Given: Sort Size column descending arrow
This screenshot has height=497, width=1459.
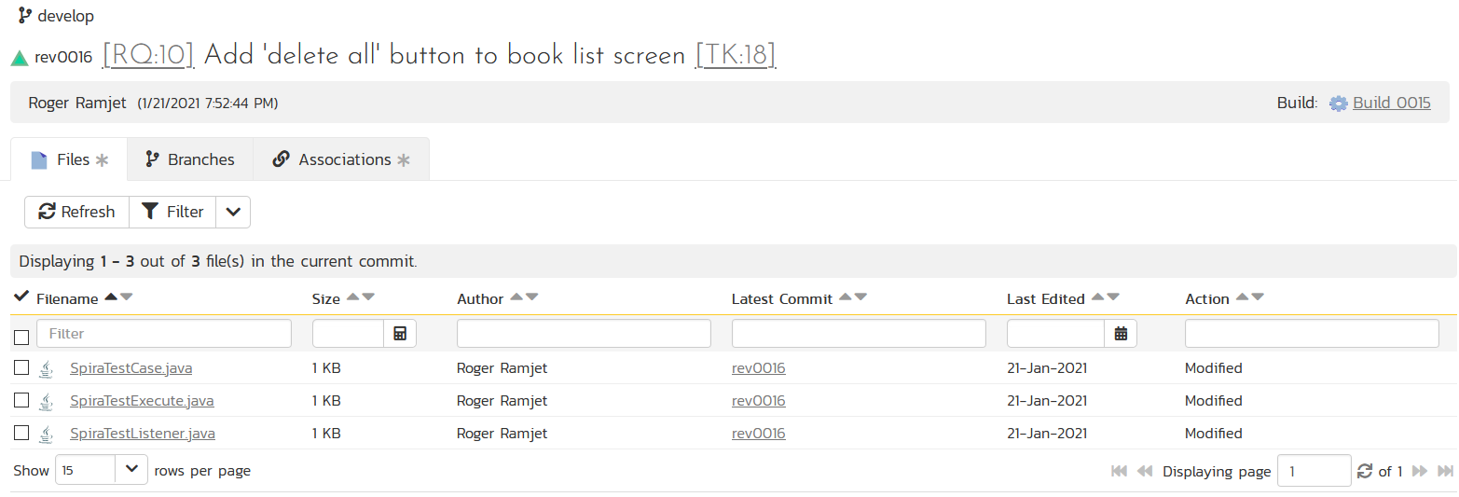Looking at the screenshot, I should click(x=368, y=297).
